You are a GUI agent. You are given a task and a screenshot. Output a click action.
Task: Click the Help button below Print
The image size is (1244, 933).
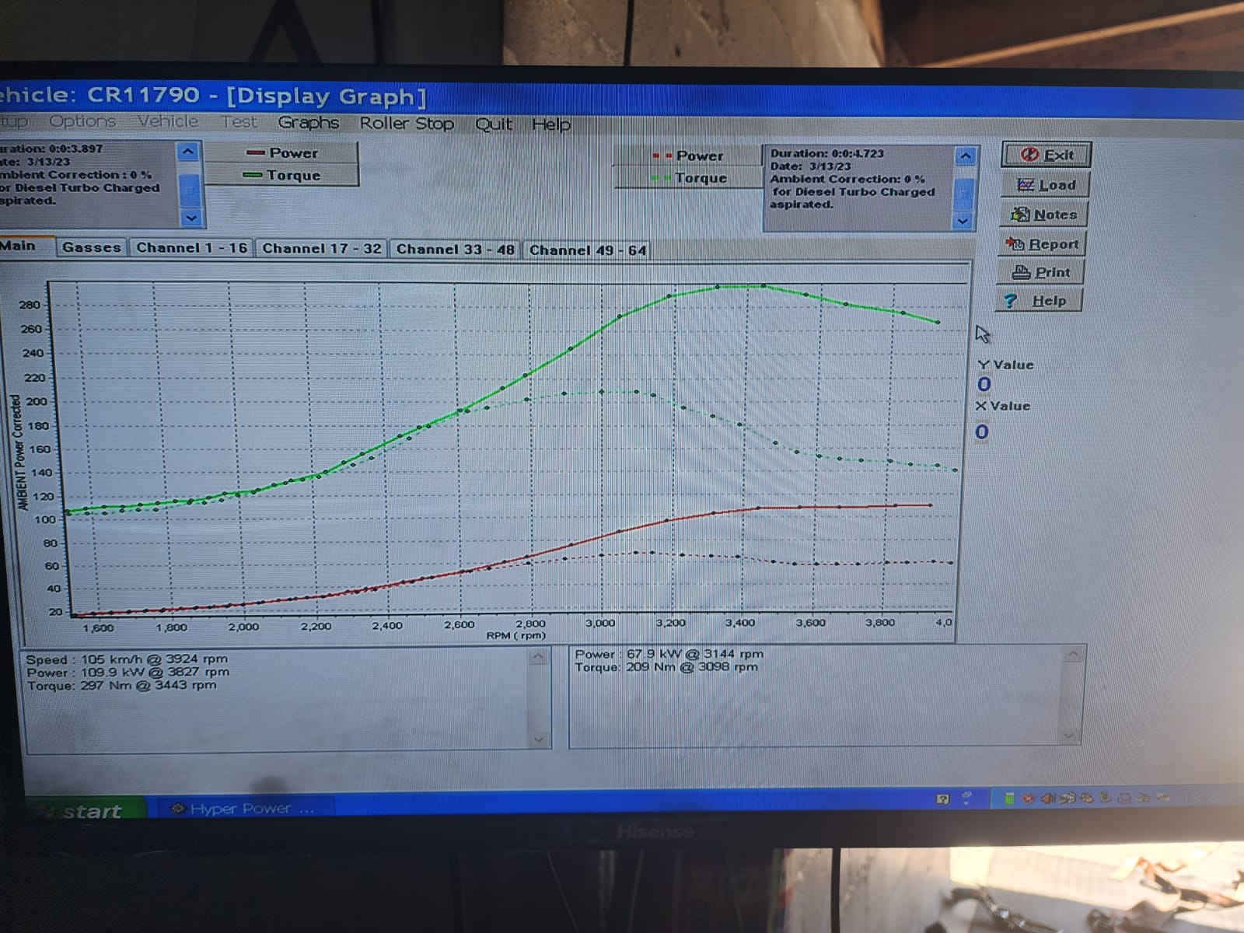click(x=1039, y=300)
